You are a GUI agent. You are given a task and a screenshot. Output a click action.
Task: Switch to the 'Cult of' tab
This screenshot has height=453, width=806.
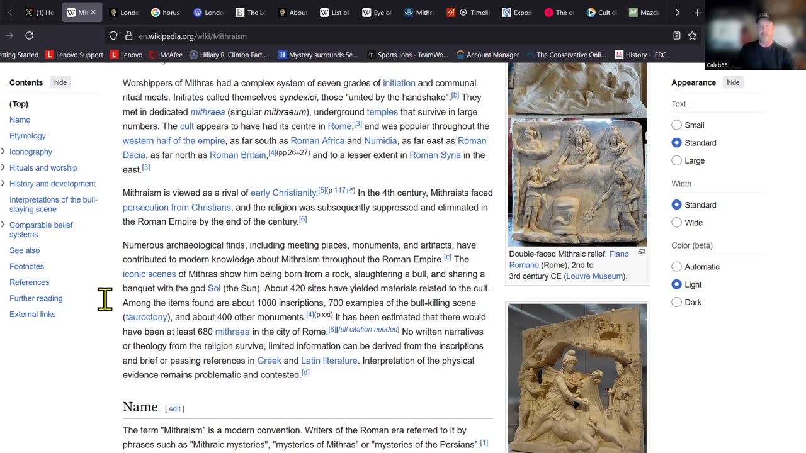[602, 13]
